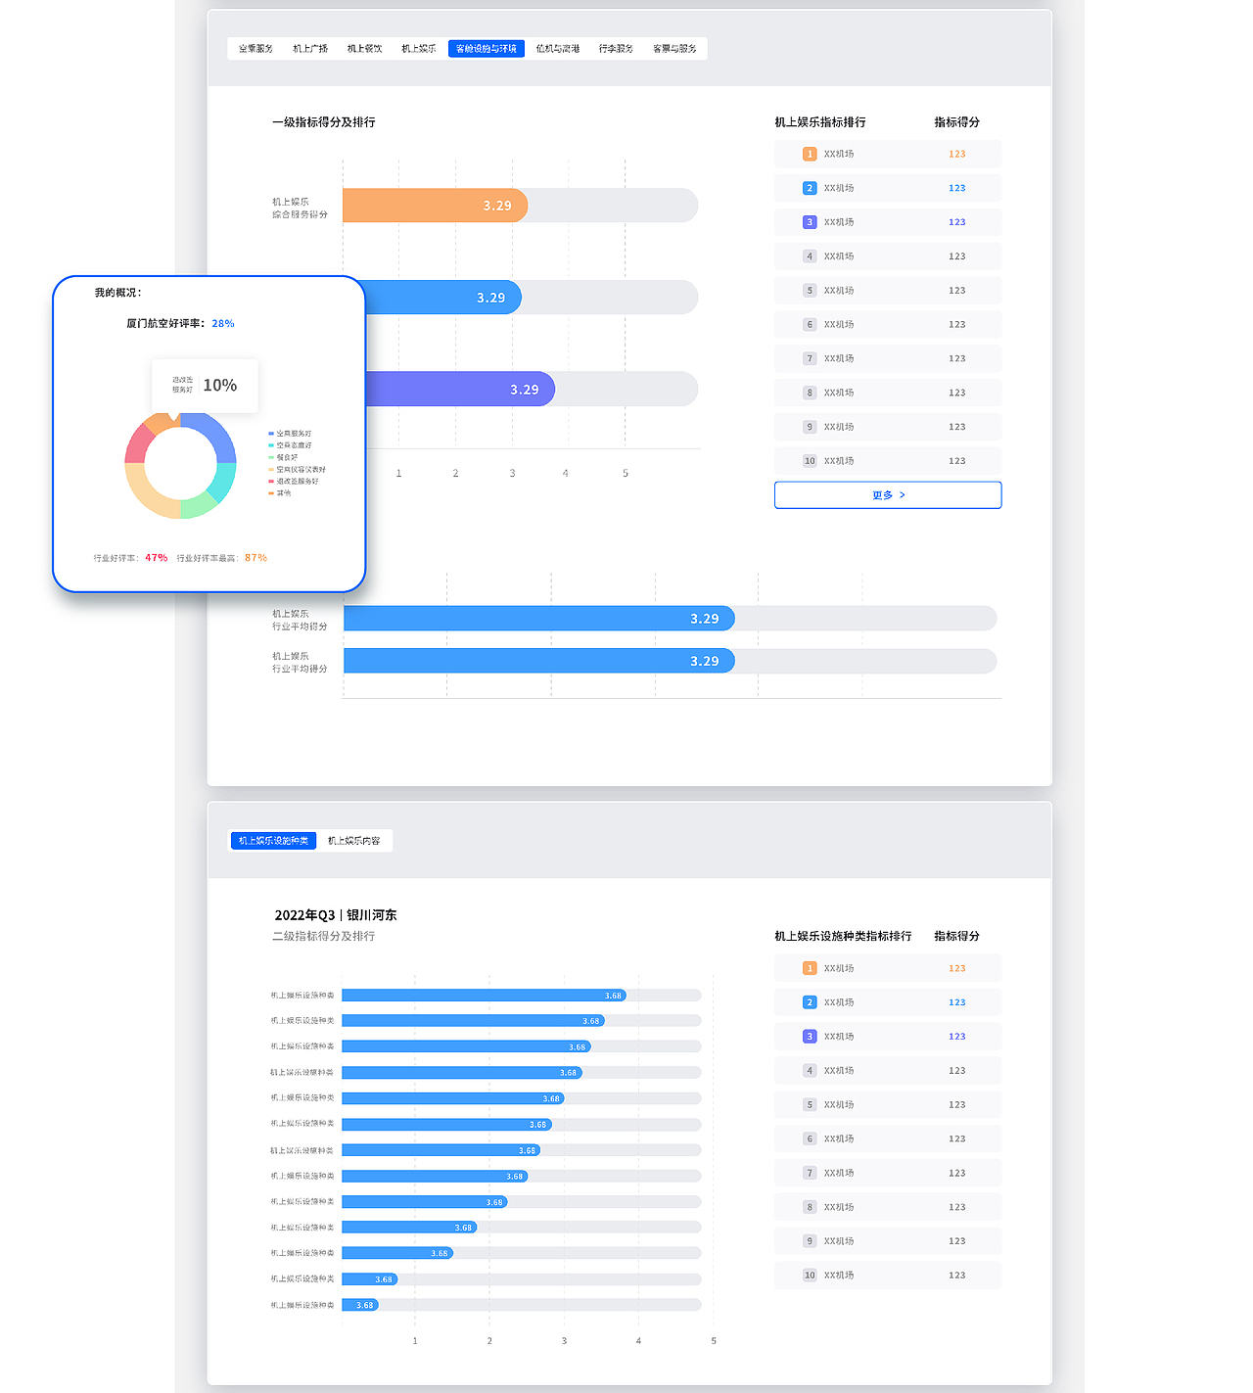Image resolution: width=1253 pixels, height=1393 pixels.
Task: Toggle the 空乘仪容仪表好 legend entry
Action: [297, 470]
